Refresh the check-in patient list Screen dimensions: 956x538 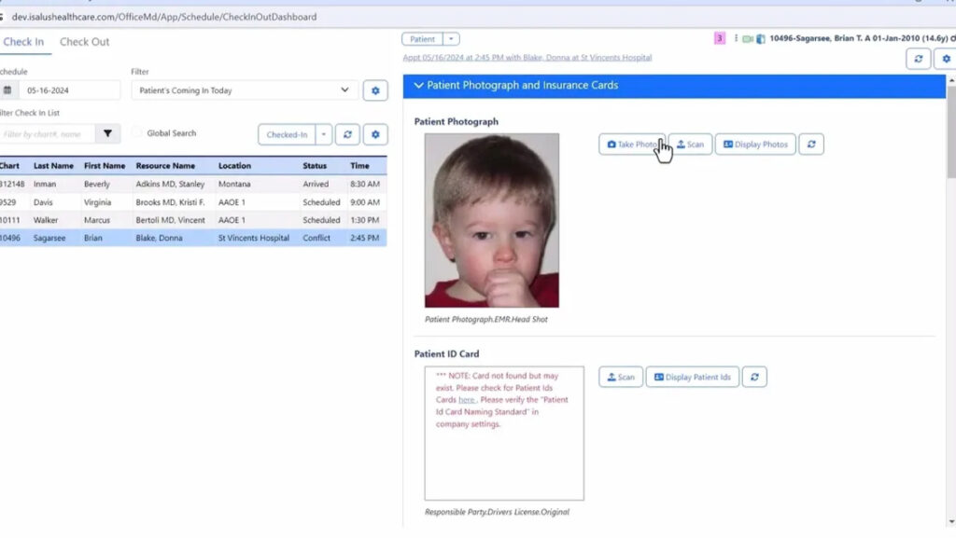[347, 133]
